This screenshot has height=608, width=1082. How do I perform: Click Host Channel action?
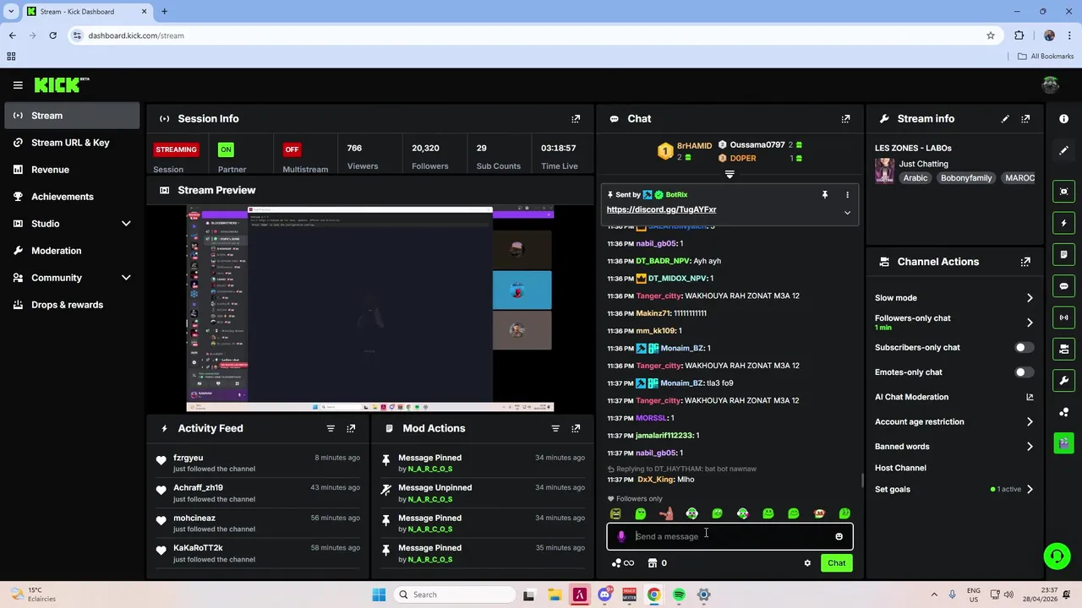[900, 468]
